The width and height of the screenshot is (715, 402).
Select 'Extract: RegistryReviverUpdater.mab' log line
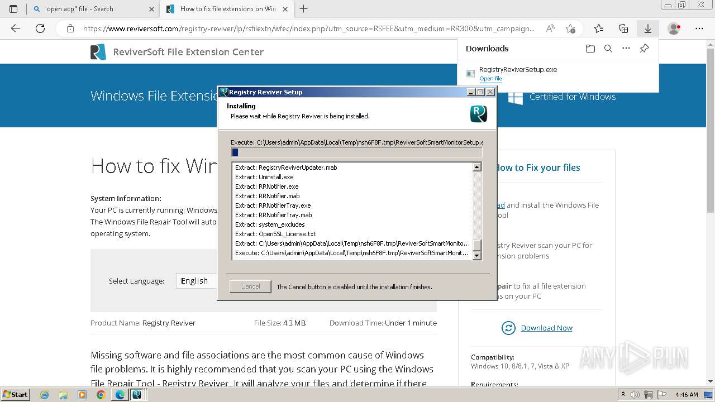pos(286,167)
